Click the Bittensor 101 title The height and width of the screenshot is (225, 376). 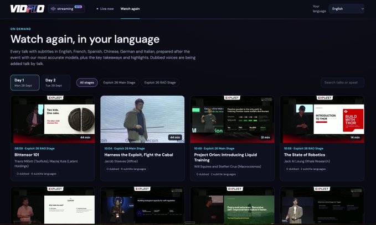click(27, 155)
